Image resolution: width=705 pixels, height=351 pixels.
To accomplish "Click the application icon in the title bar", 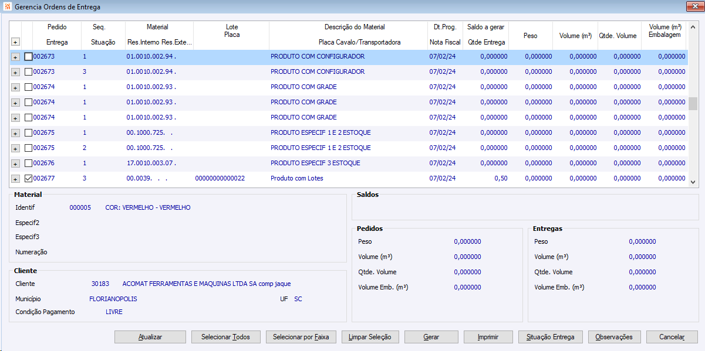I will coord(7,7).
